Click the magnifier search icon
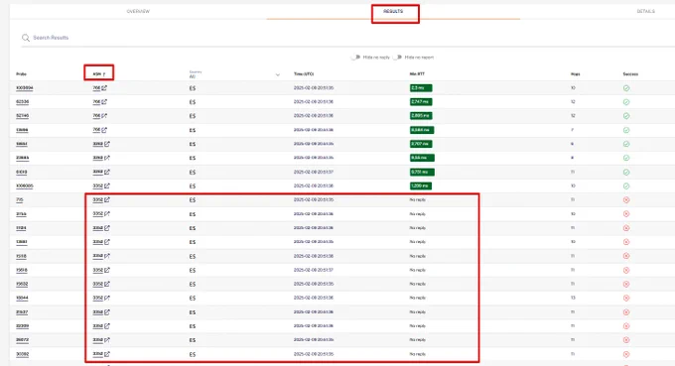Screen dimensions: 675x366 click(x=26, y=38)
